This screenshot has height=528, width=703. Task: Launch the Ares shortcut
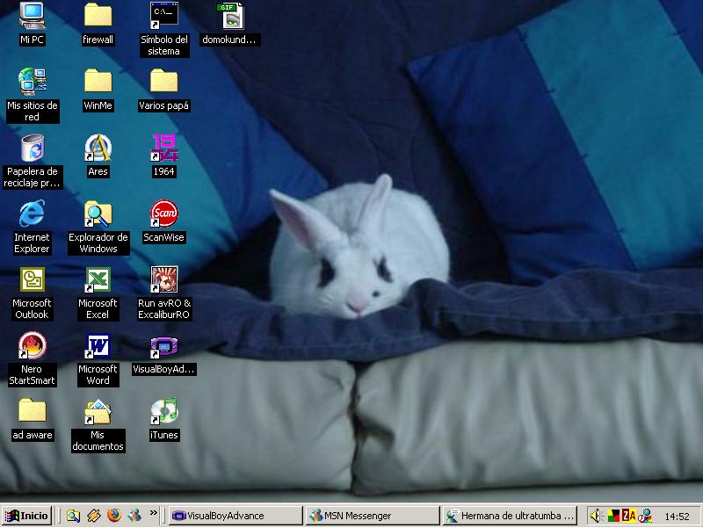coord(98,148)
